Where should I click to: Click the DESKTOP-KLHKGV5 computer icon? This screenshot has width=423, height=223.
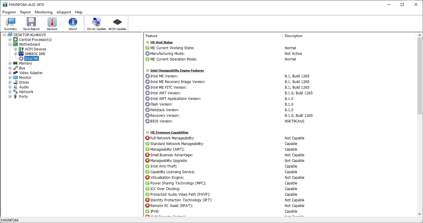pyautogui.click(x=10, y=35)
